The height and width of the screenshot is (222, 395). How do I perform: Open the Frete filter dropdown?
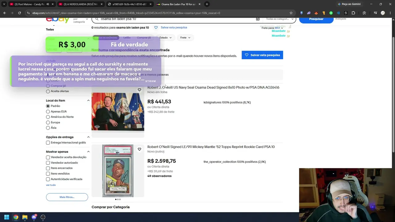pyautogui.click(x=185, y=38)
